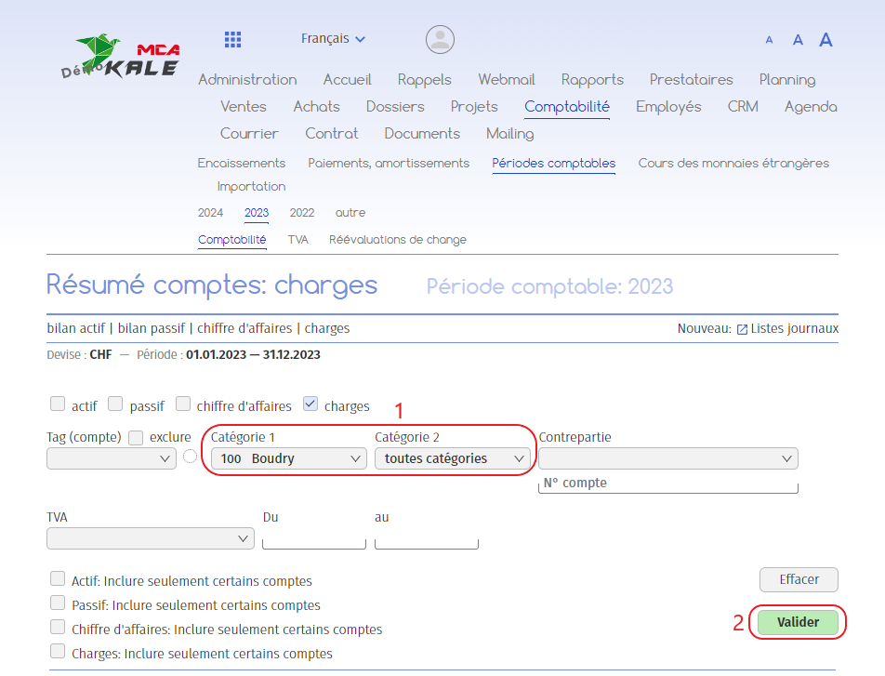Open the Français language dropdown

pyautogui.click(x=333, y=39)
